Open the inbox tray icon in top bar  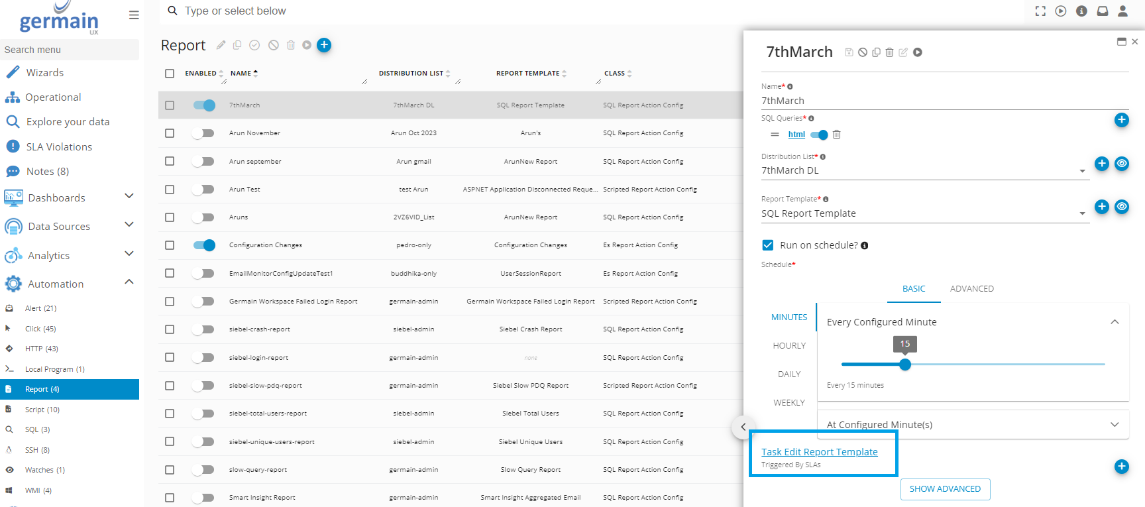click(1103, 11)
